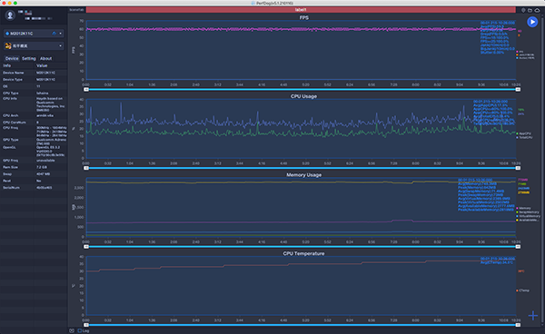Click right handle of CPU Usage range slider
Screen dimensions: 545x334
[x=518, y=168]
